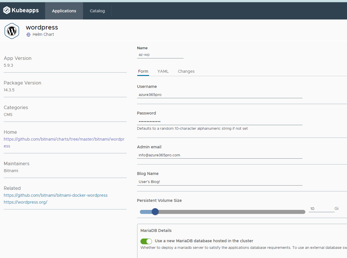This screenshot has width=347, height=258.
Task: Open the Catalog tab
Action: click(97, 11)
